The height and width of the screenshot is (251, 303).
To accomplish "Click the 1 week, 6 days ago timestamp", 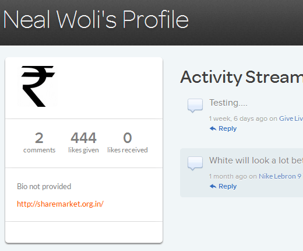I will pyautogui.click(x=238, y=118).
